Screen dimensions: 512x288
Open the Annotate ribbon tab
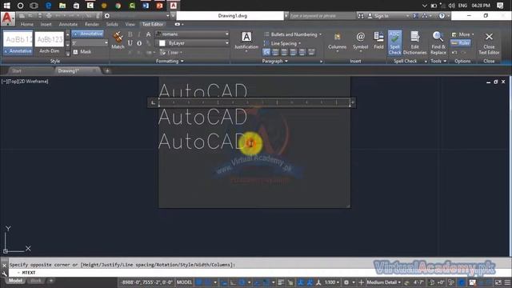tap(68, 24)
